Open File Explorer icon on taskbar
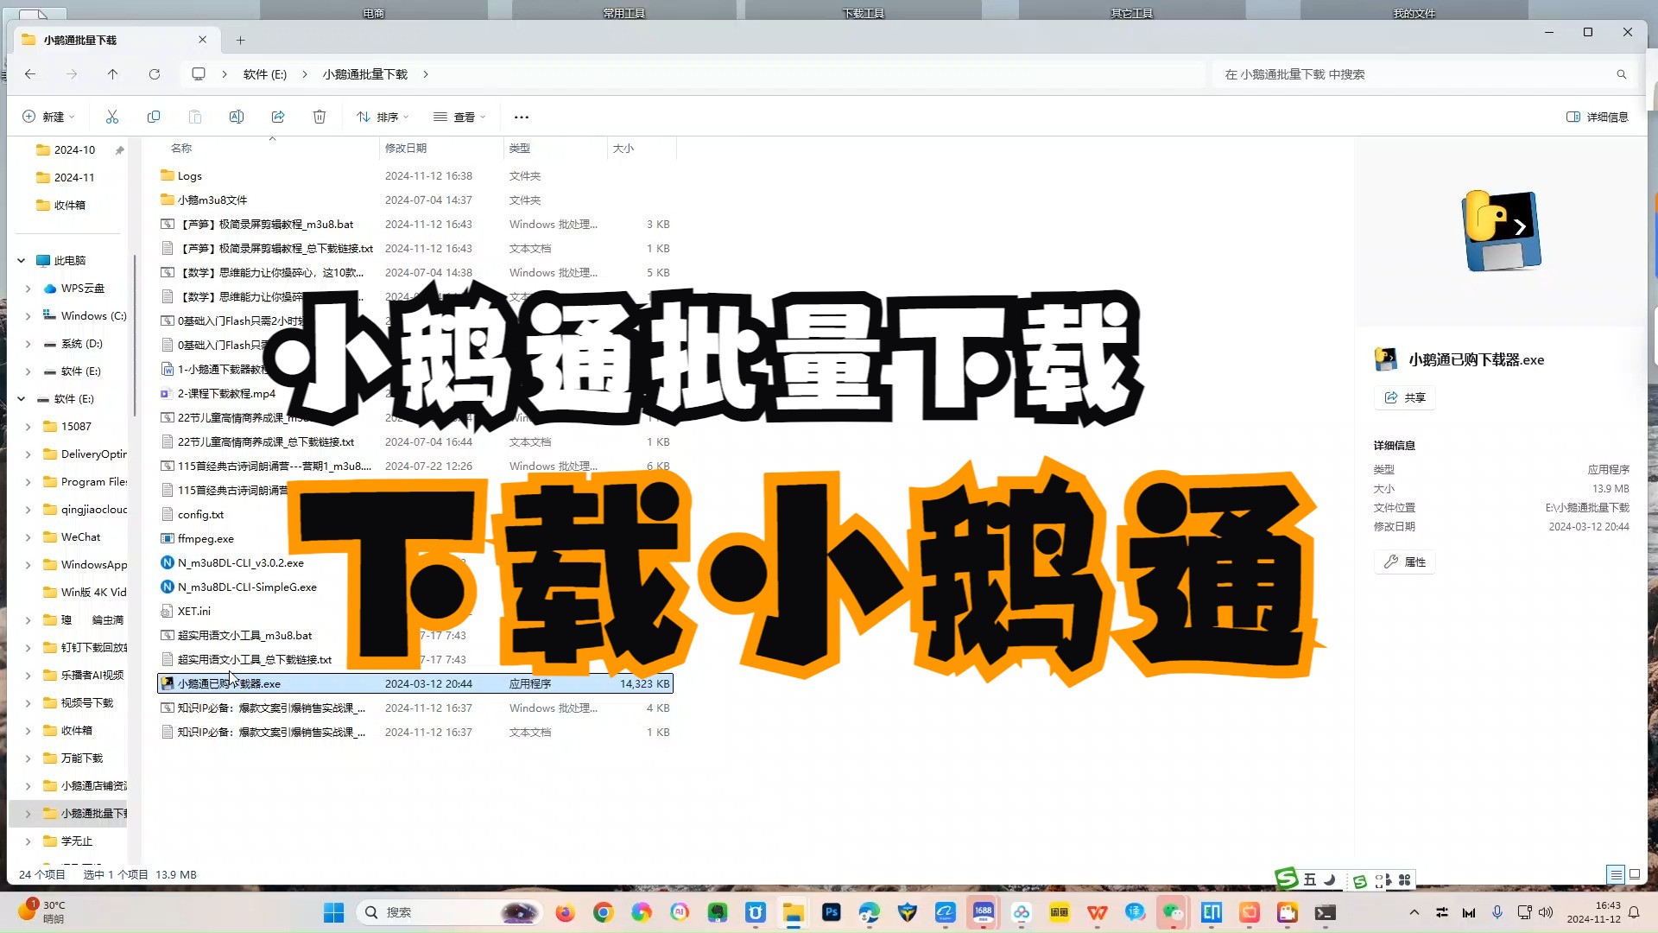 point(793,912)
